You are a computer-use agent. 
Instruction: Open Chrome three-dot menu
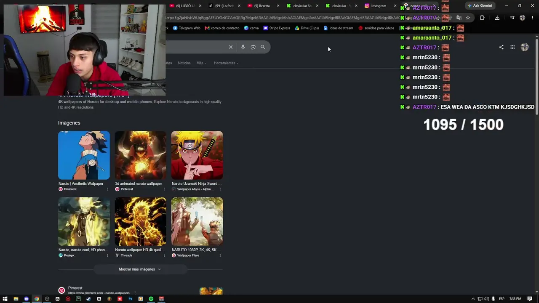pos(532,18)
